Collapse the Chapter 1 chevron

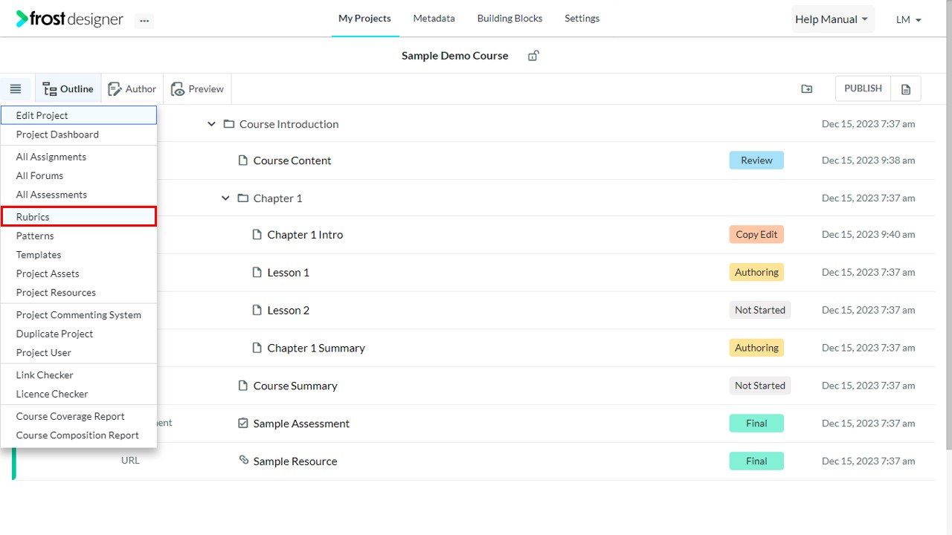pyautogui.click(x=225, y=198)
